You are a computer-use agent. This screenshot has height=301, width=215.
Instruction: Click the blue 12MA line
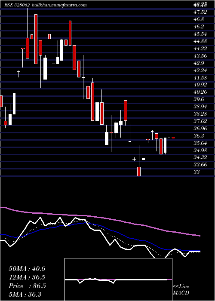click(100, 226)
